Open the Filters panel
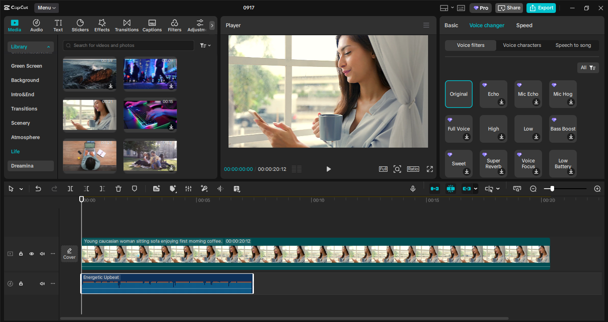The image size is (608, 322). point(174,25)
